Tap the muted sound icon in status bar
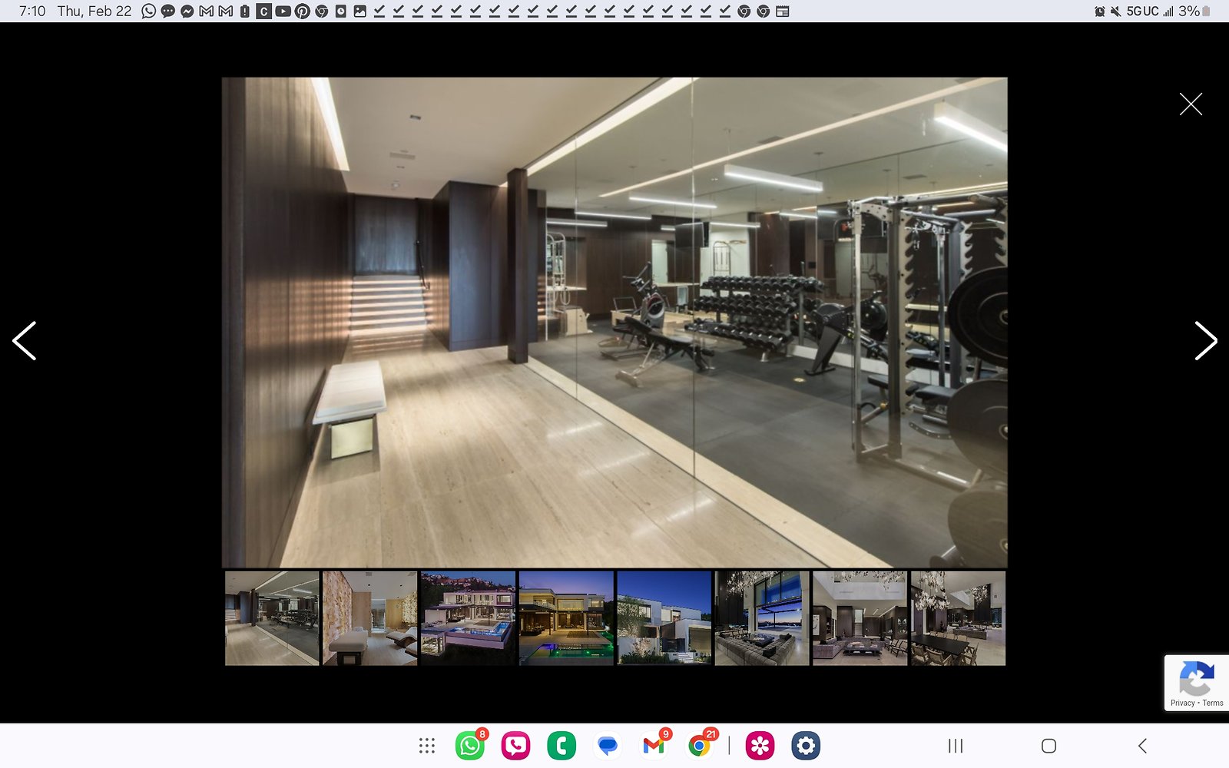Image resolution: width=1229 pixels, height=768 pixels. point(1115,11)
